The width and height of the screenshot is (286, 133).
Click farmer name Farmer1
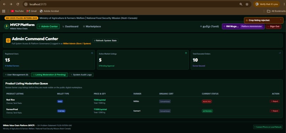[x=137, y=111]
